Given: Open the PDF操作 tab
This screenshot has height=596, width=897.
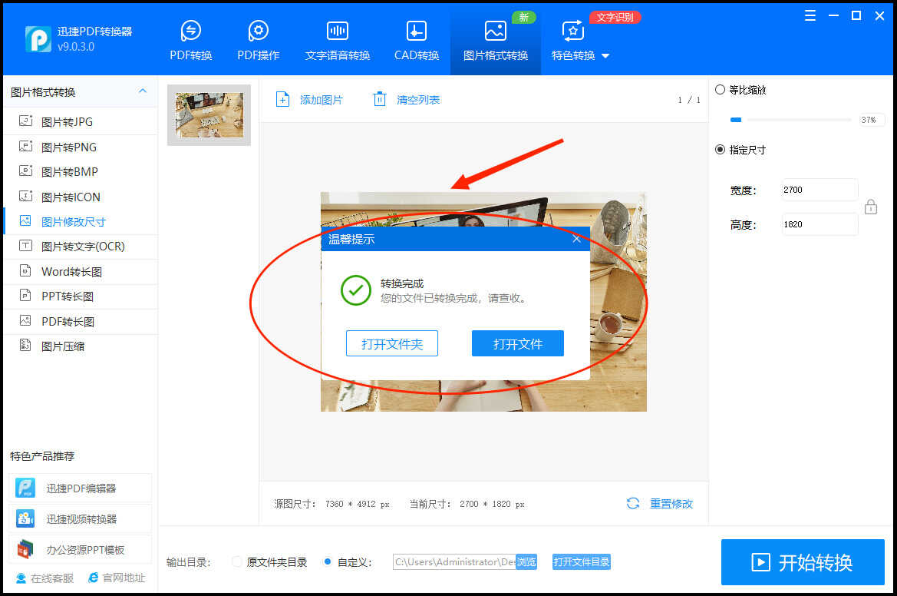Looking at the screenshot, I should 259,40.
